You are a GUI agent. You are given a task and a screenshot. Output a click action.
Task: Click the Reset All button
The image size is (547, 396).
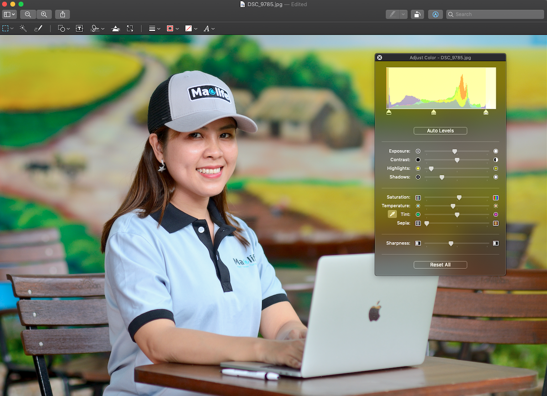[x=440, y=265]
